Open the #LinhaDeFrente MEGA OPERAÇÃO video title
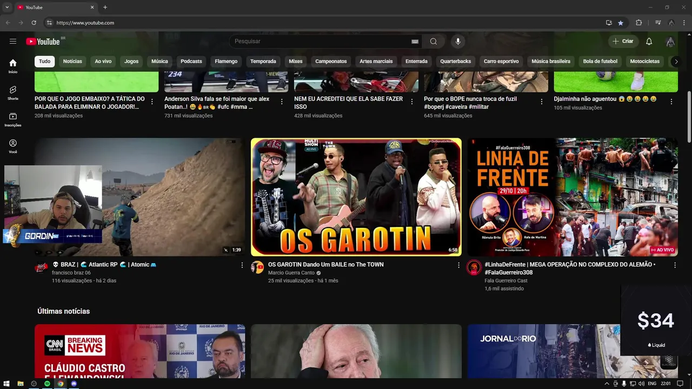The height and width of the screenshot is (389, 692). tap(570, 269)
